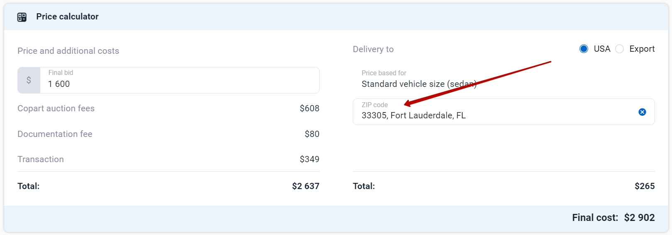Viewport: 672px width, 235px height.
Task: Click the Price based for label
Action: [384, 73]
